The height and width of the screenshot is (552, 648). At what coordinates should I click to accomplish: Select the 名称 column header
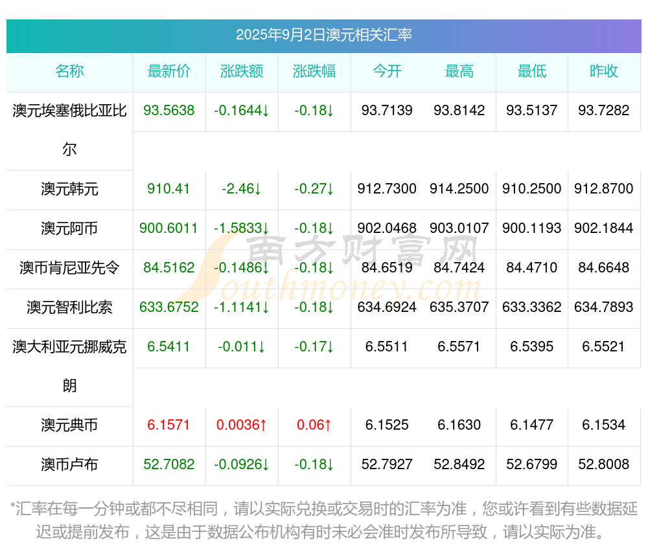coord(69,71)
